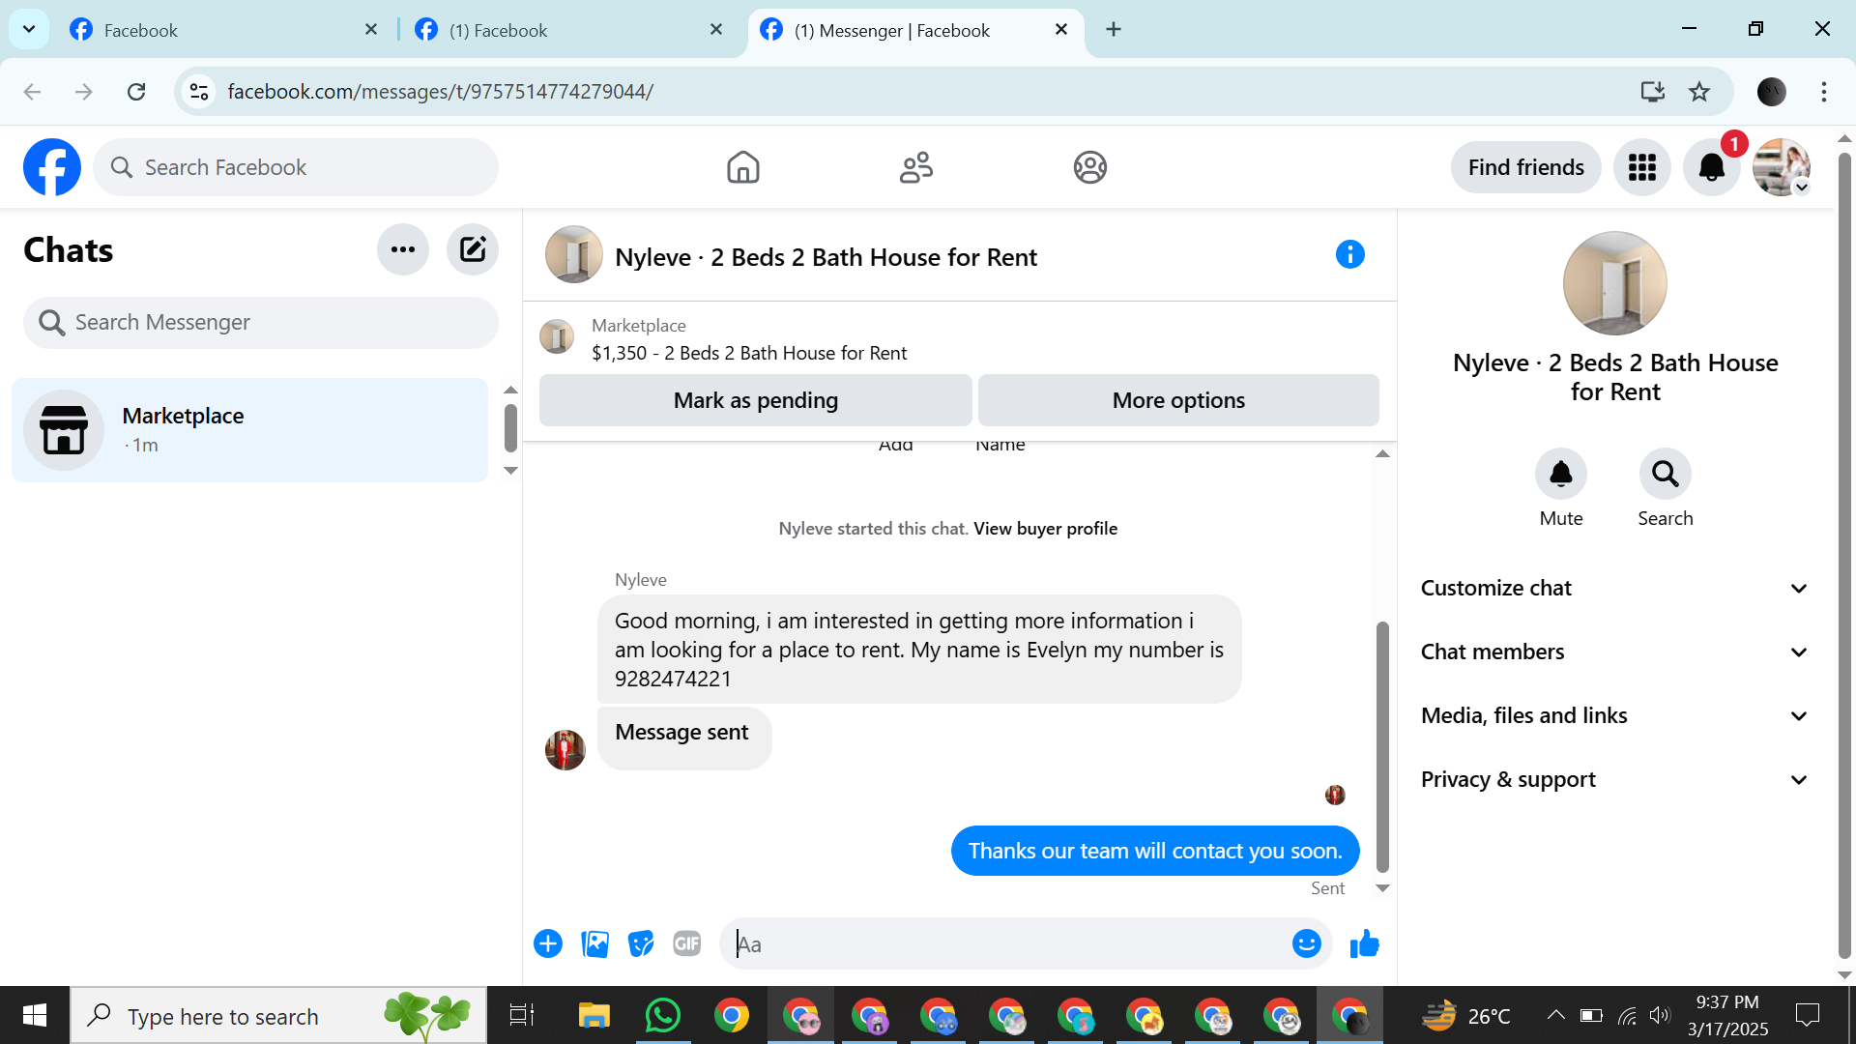1856x1044 pixels.
Task: Switch to the first Facebook tab
Action: (223, 30)
